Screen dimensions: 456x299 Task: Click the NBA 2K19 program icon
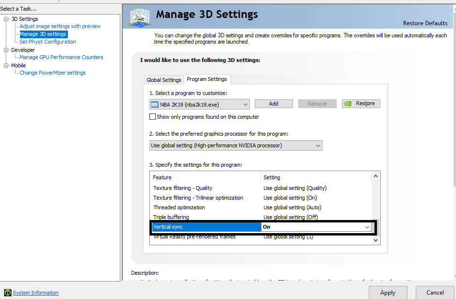pyautogui.click(x=154, y=105)
